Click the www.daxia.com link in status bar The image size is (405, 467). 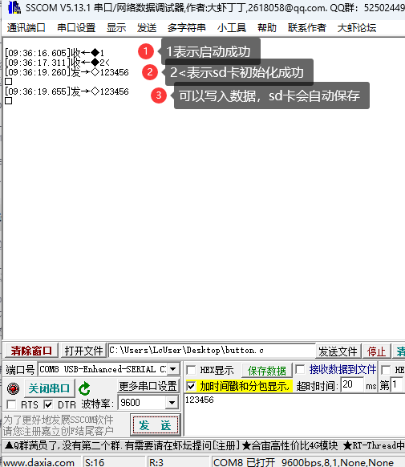click(x=38, y=462)
